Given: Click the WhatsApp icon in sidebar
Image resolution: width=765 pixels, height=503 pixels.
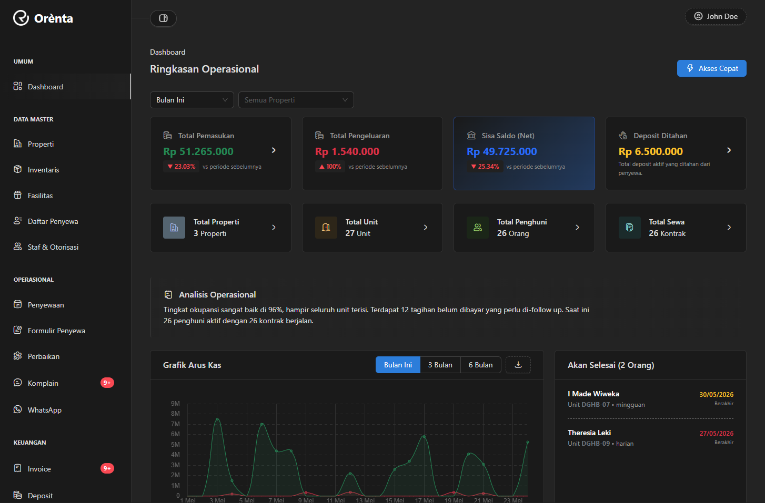Looking at the screenshot, I should pos(18,409).
